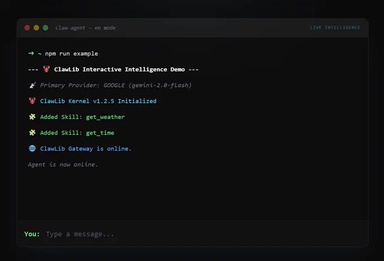Click 'ClawLib Interactive Intelligence Demo' heading
Viewport: 384px width, 261px height.
119,69
